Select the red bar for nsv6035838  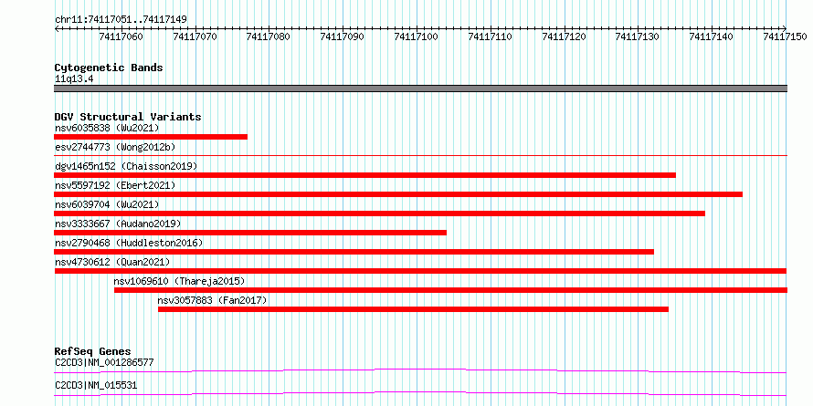pyautogui.click(x=151, y=137)
